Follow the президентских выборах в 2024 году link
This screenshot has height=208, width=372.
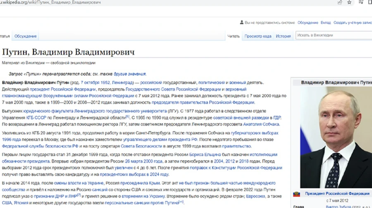coord(134,175)
